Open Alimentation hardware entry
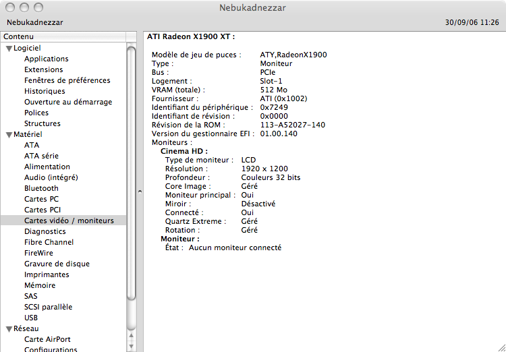506x352 pixels. (47, 167)
